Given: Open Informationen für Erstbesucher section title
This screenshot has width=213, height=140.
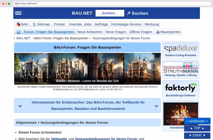Looking at the screenshot, I should [88, 106].
